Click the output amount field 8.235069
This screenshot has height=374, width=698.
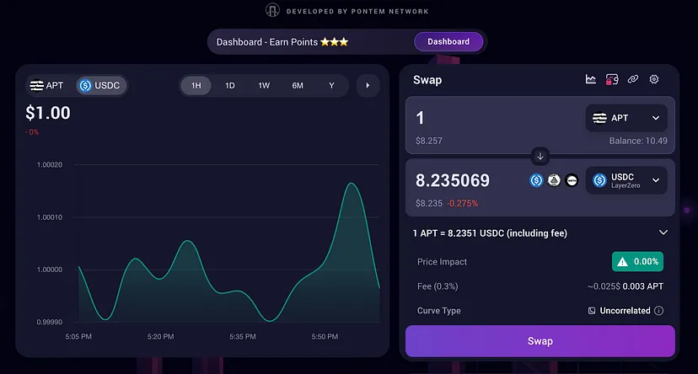pyautogui.click(x=453, y=180)
